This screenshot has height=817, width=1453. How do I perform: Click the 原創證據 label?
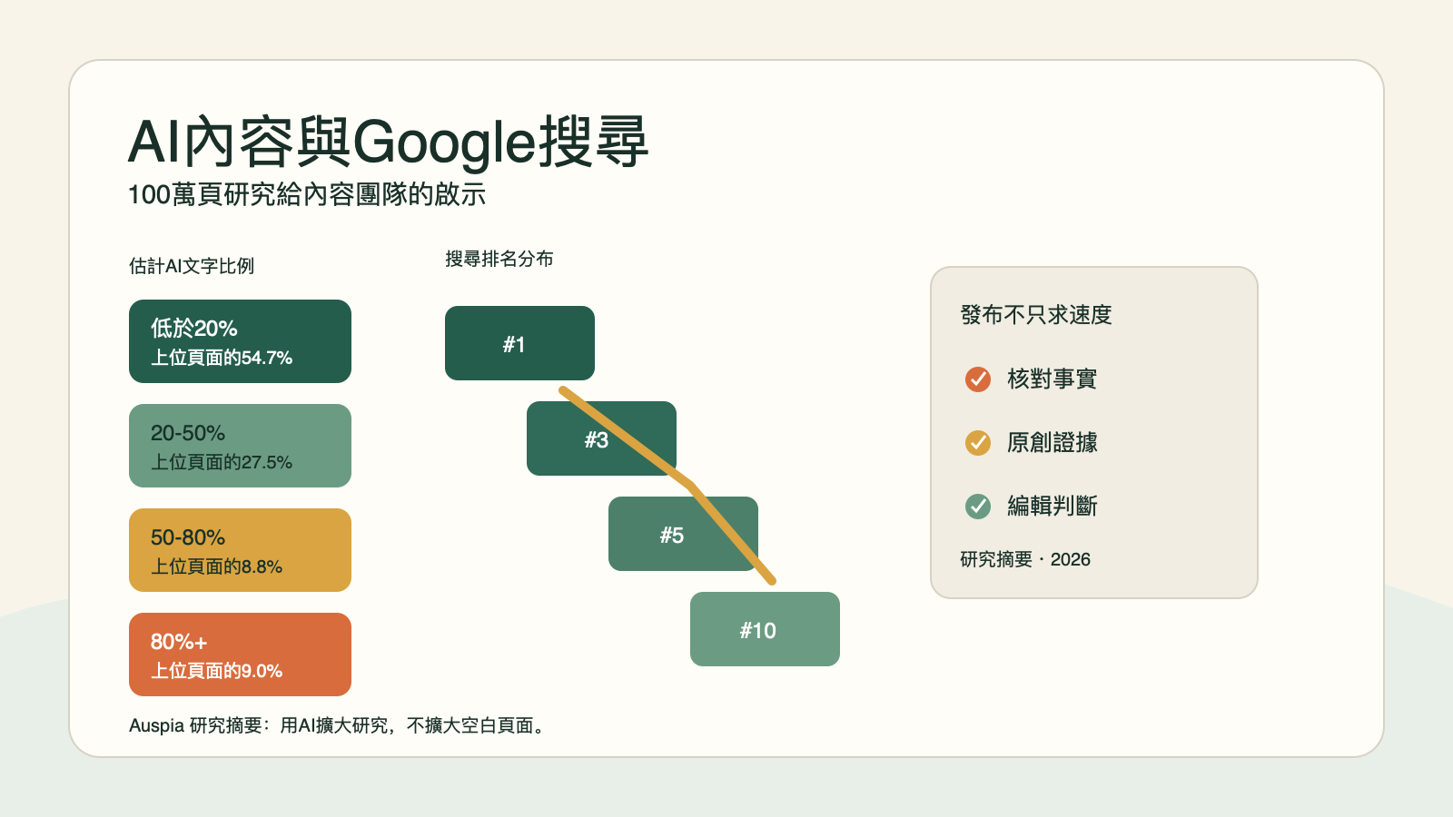coord(1053,442)
